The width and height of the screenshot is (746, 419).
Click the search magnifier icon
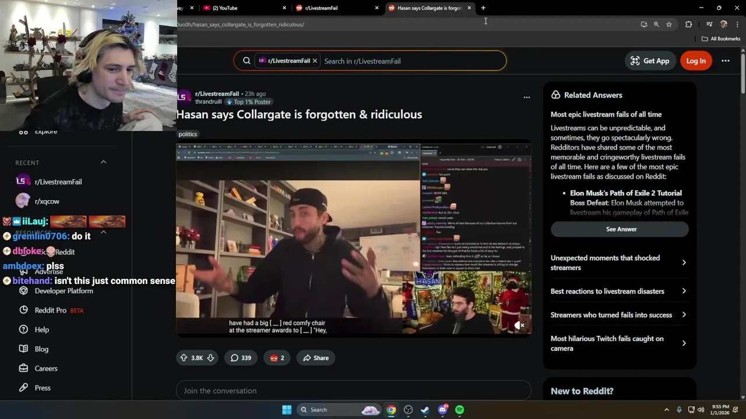pyautogui.click(x=247, y=61)
